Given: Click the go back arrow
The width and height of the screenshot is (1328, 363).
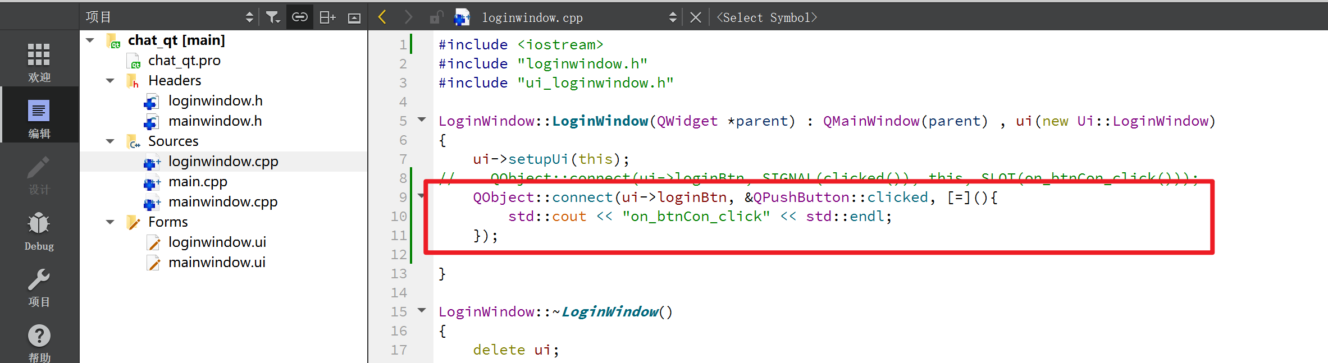Looking at the screenshot, I should pyautogui.click(x=382, y=17).
